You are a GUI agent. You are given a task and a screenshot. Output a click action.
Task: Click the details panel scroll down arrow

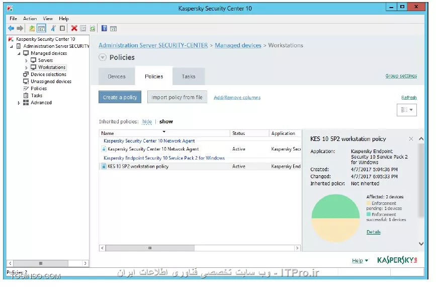coord(421,244)
